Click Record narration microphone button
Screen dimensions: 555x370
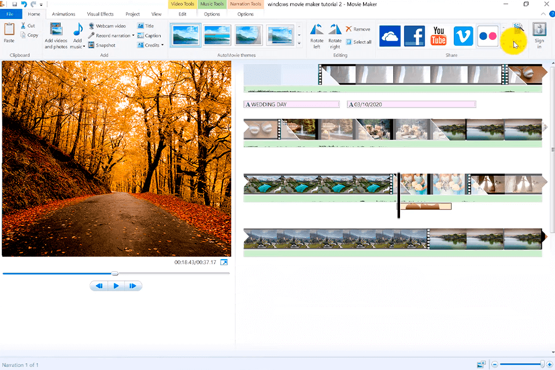pos(109,35)
